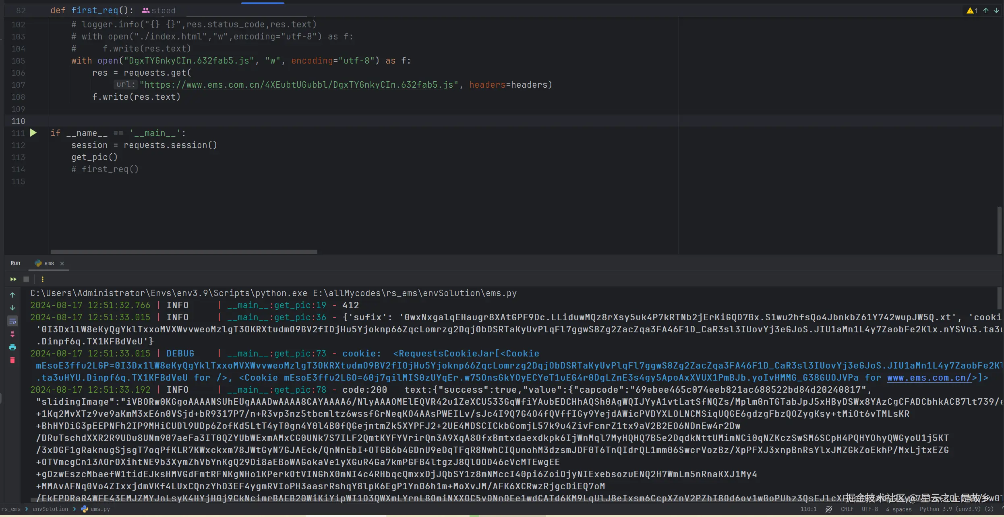Screen dimensions: 1004x517
Task: Toggle the crossed-eye inspection icon in status bar
Action: tap(829, 509)
